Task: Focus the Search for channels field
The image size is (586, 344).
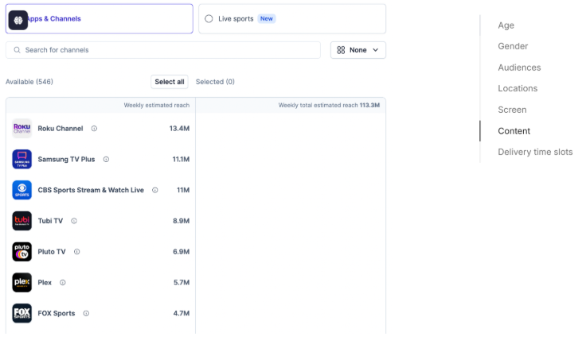Action: [x=163, y=50]
